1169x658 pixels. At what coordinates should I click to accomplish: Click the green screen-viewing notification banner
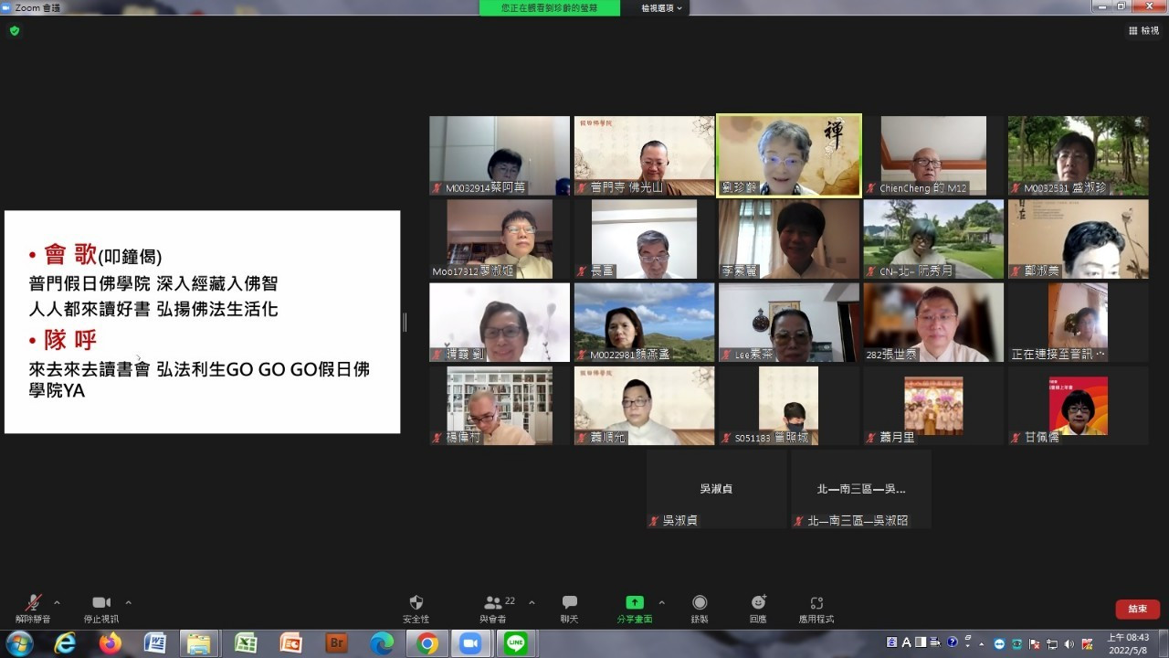[549, 8]
